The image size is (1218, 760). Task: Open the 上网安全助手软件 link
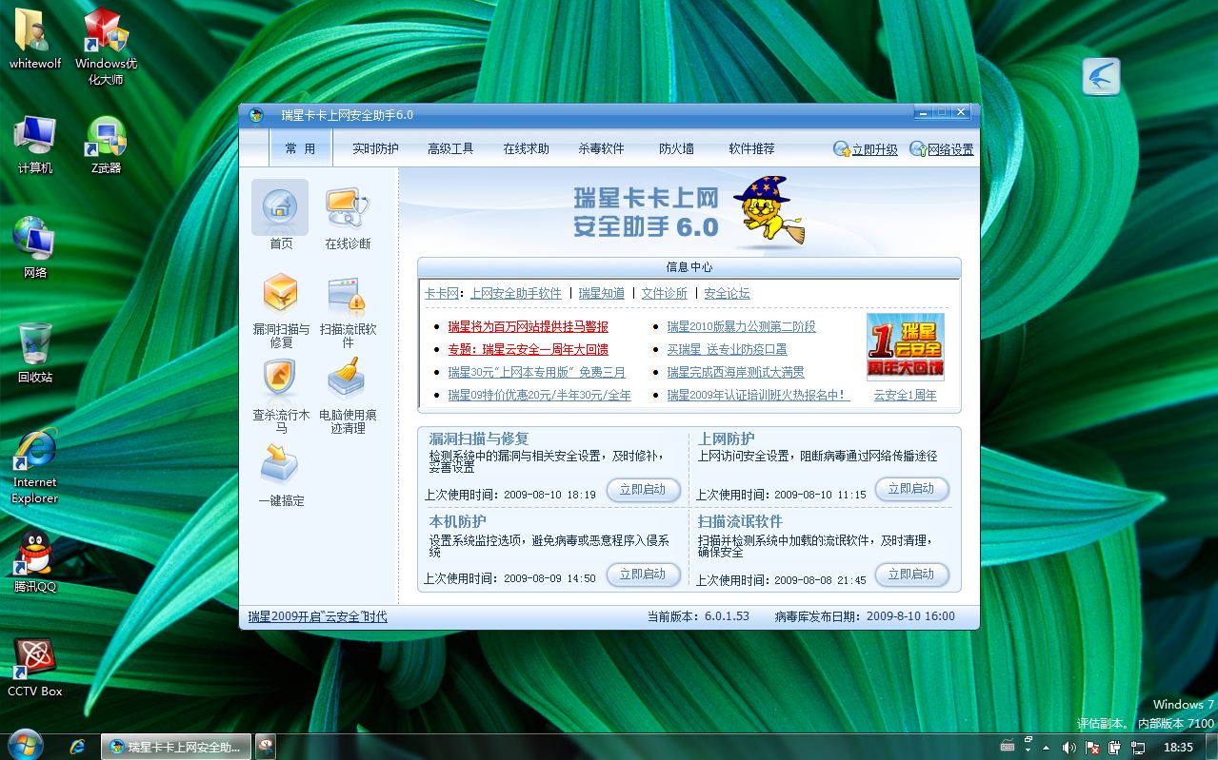tap(515, 293)
